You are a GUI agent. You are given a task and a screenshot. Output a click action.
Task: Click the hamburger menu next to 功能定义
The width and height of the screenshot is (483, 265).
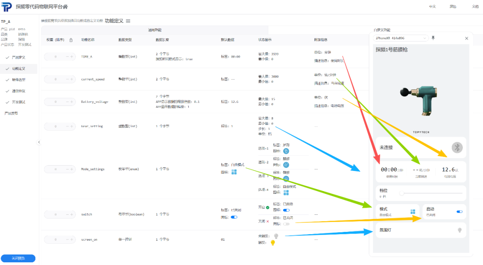coord(128,21)
